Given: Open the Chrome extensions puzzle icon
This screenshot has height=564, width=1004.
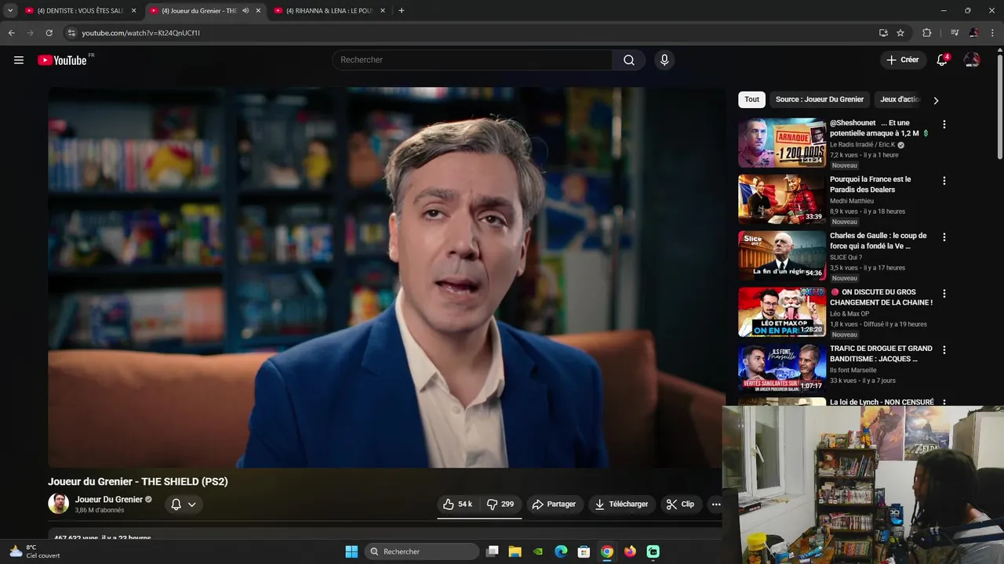Looking at the screenshot, I should tap(927, 33).
